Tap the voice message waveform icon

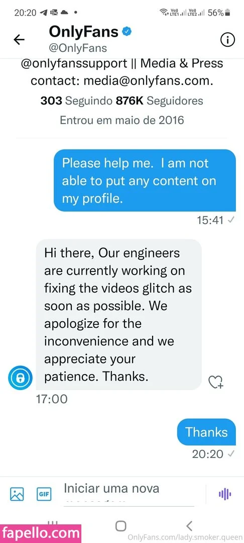point(225,494)
